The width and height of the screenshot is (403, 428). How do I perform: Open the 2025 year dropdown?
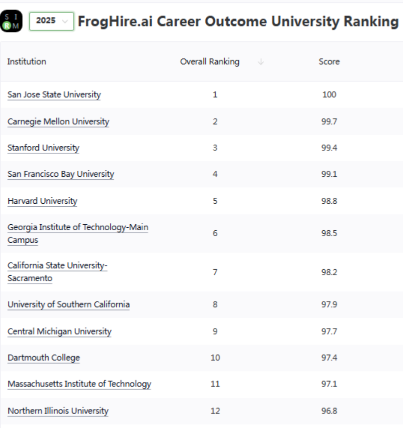pos(51,21)
